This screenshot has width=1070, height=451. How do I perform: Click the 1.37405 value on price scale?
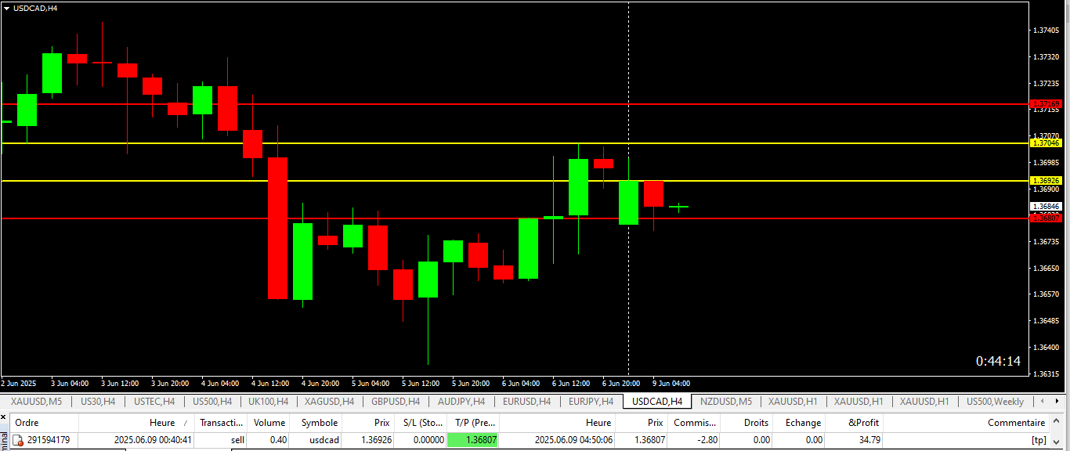click(1047, 31)
